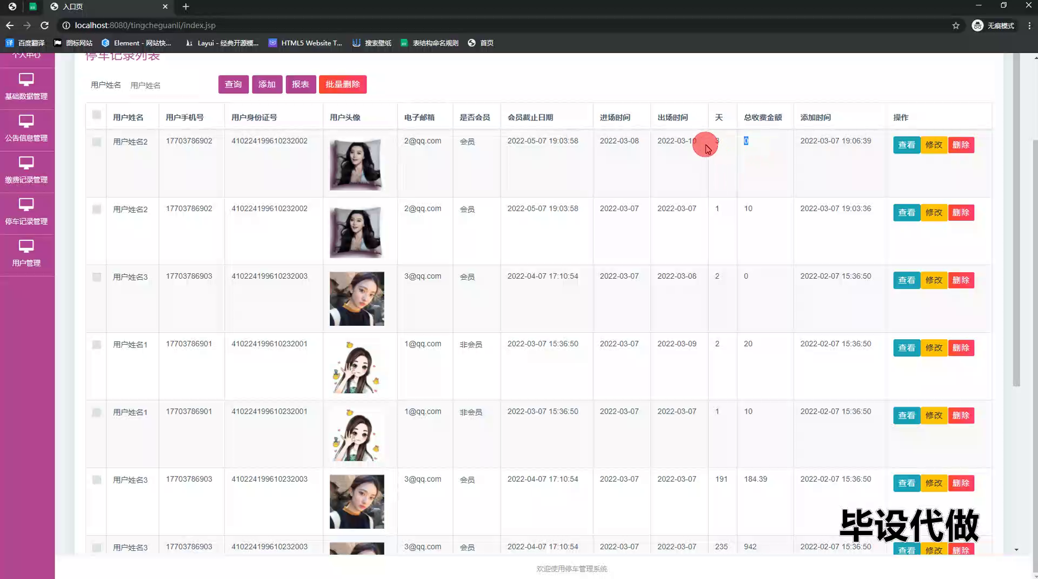The image size is (1038, 579).
Task: Click the inner scrollbar down arrow
Action: coord(1016,550)
